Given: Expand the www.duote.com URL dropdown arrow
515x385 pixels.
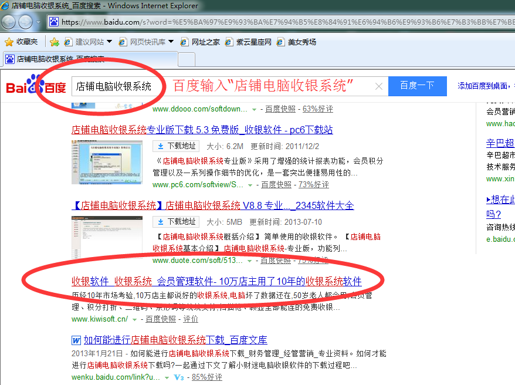Looking at the screenshot, I should pos(250,261).
